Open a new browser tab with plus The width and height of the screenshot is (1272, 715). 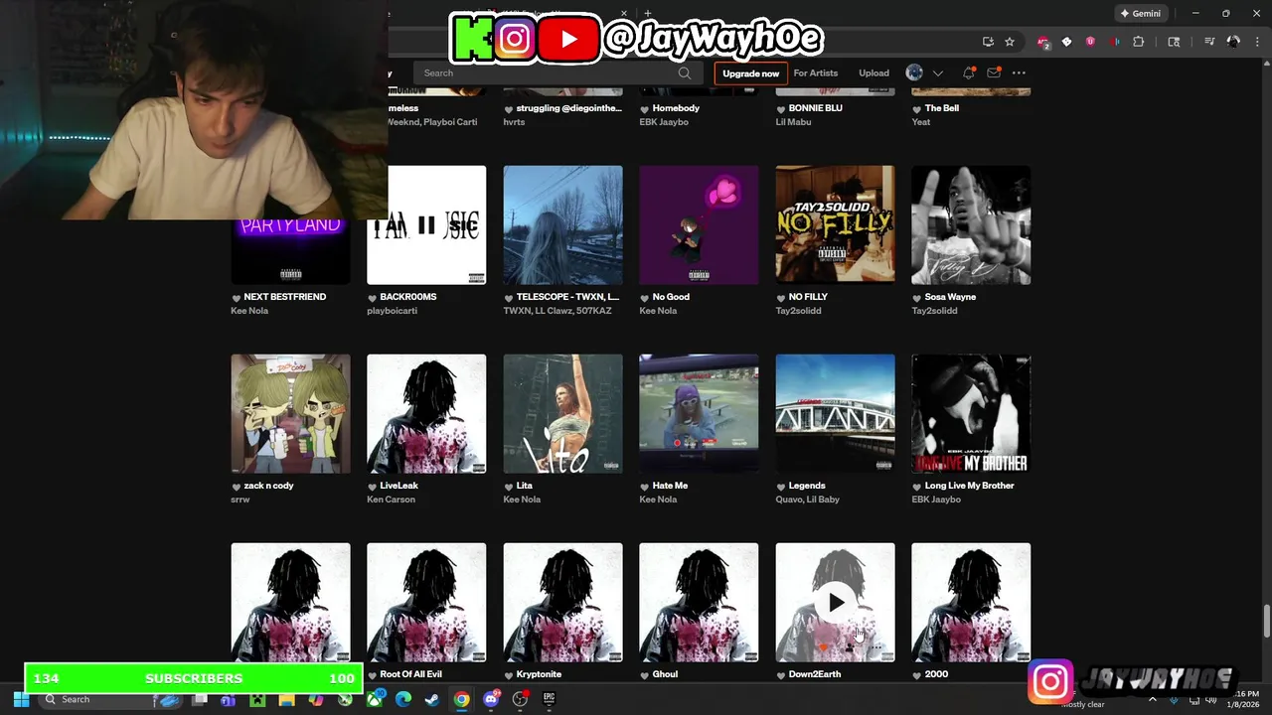(x=648, y=14)
